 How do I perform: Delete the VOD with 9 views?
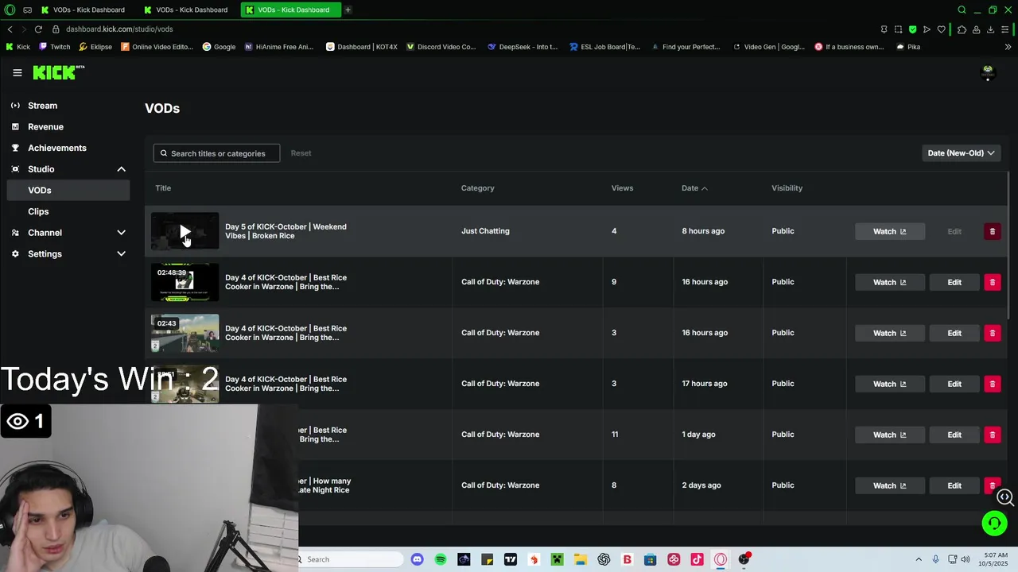[992, 282]
